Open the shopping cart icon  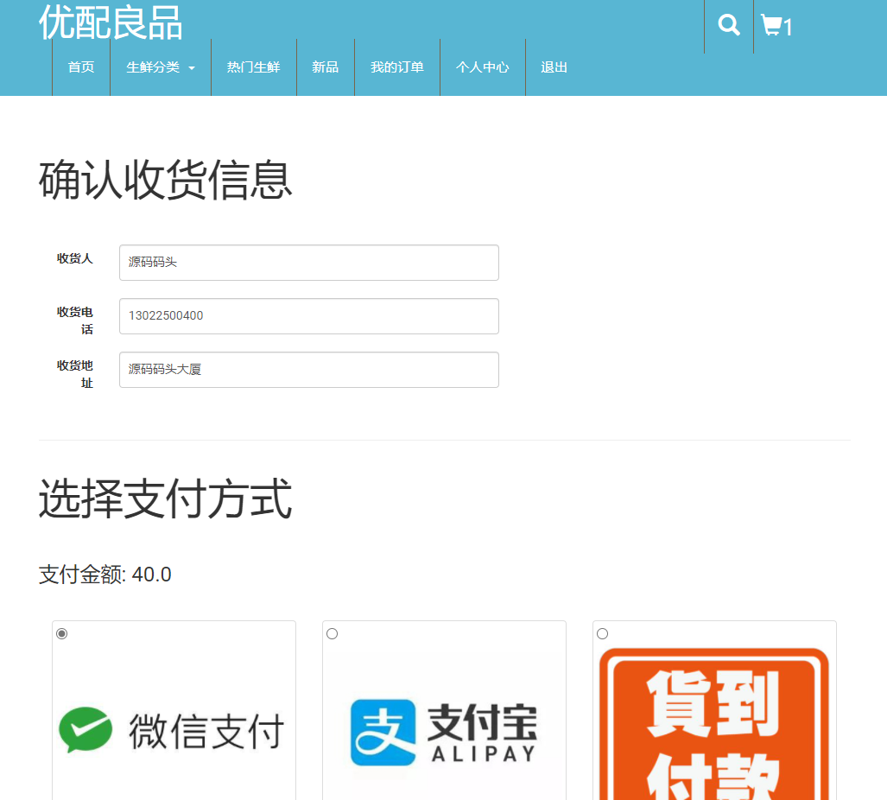point(772,25)
